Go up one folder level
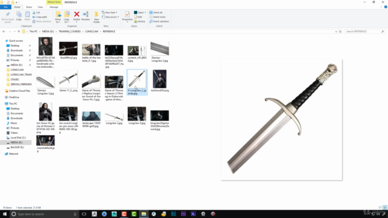This screenshot has width=388, height=218. click(x=19, y=31)
